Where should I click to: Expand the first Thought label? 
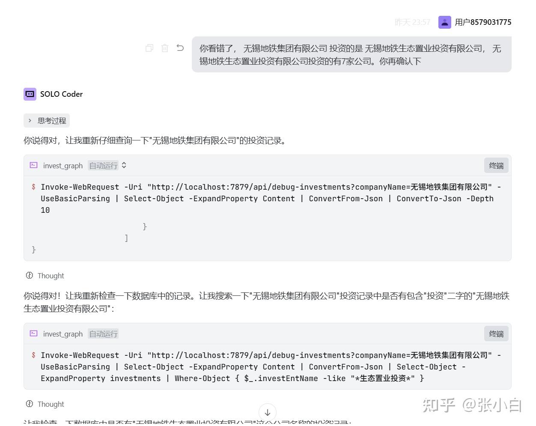[x=51, y=276]
